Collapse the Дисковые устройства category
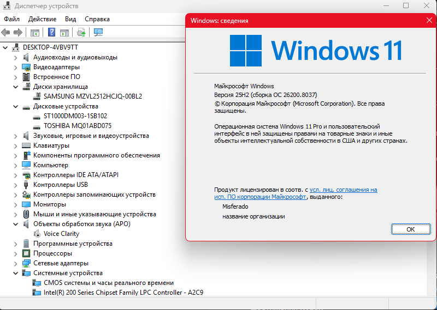437x310 pixels. (x=16, y=106)
